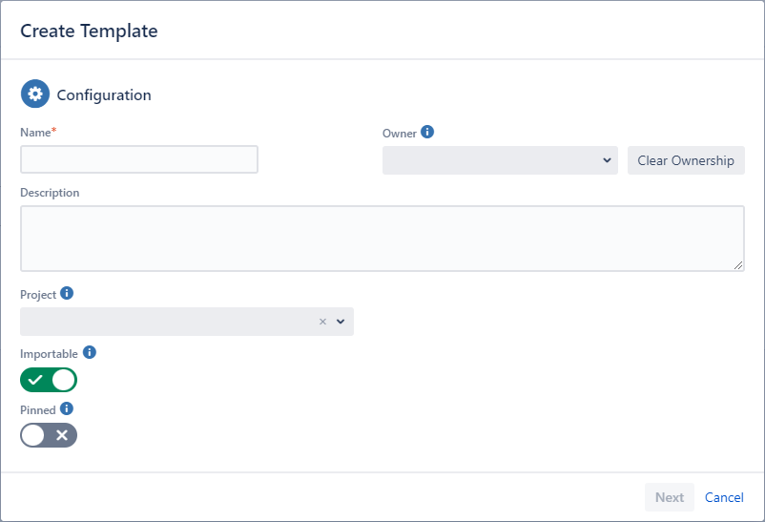
Task: Turn off the Importable toggle
Action: coord(49,380)
